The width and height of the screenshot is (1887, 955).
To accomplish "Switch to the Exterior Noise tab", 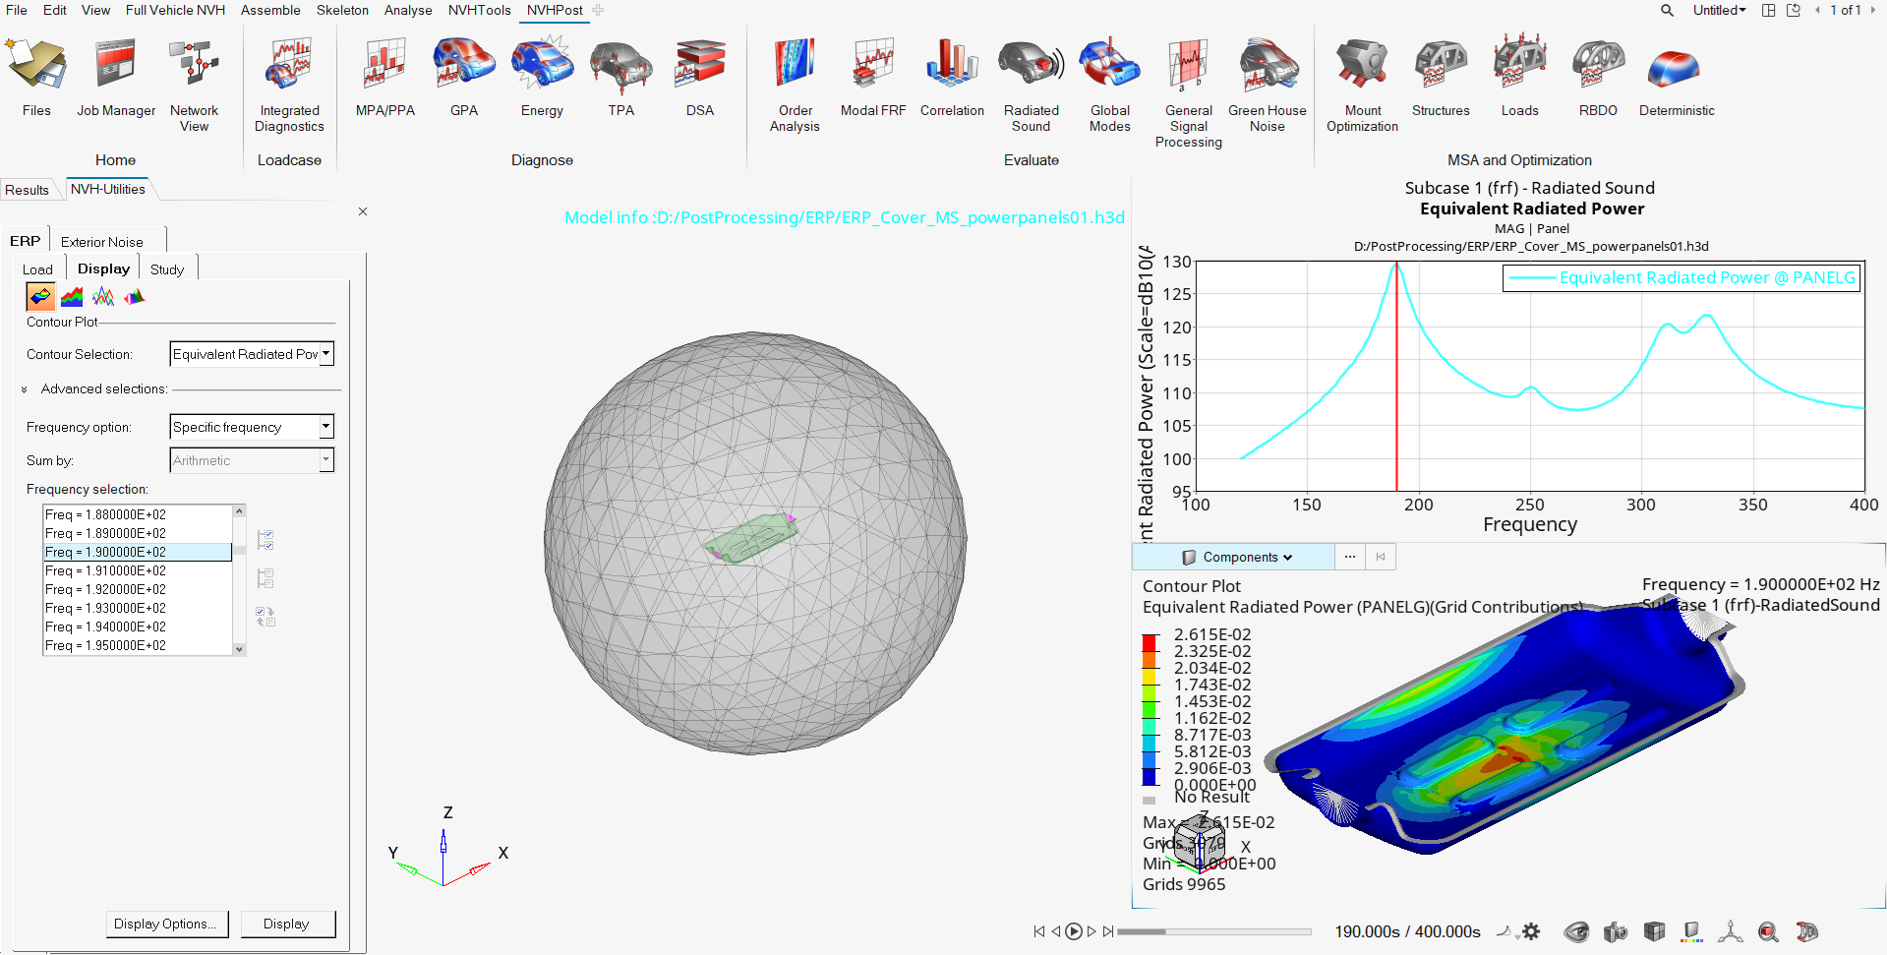I will (102, 242).
